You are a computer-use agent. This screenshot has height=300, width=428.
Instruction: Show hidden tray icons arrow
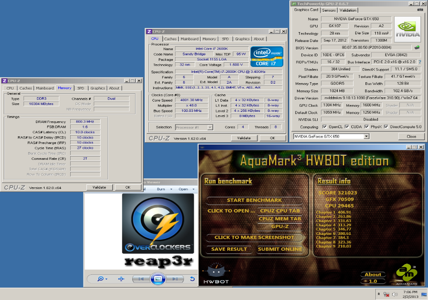coord(379,294)
